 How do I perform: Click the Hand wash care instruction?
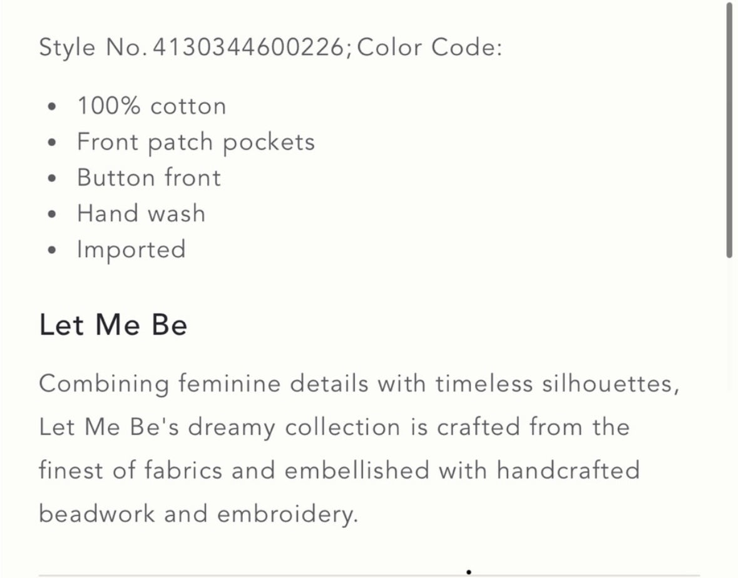(141, 213)
